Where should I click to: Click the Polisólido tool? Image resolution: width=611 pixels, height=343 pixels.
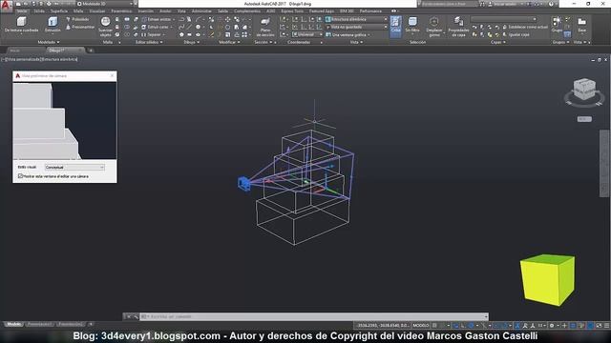[x=77, y=19]
